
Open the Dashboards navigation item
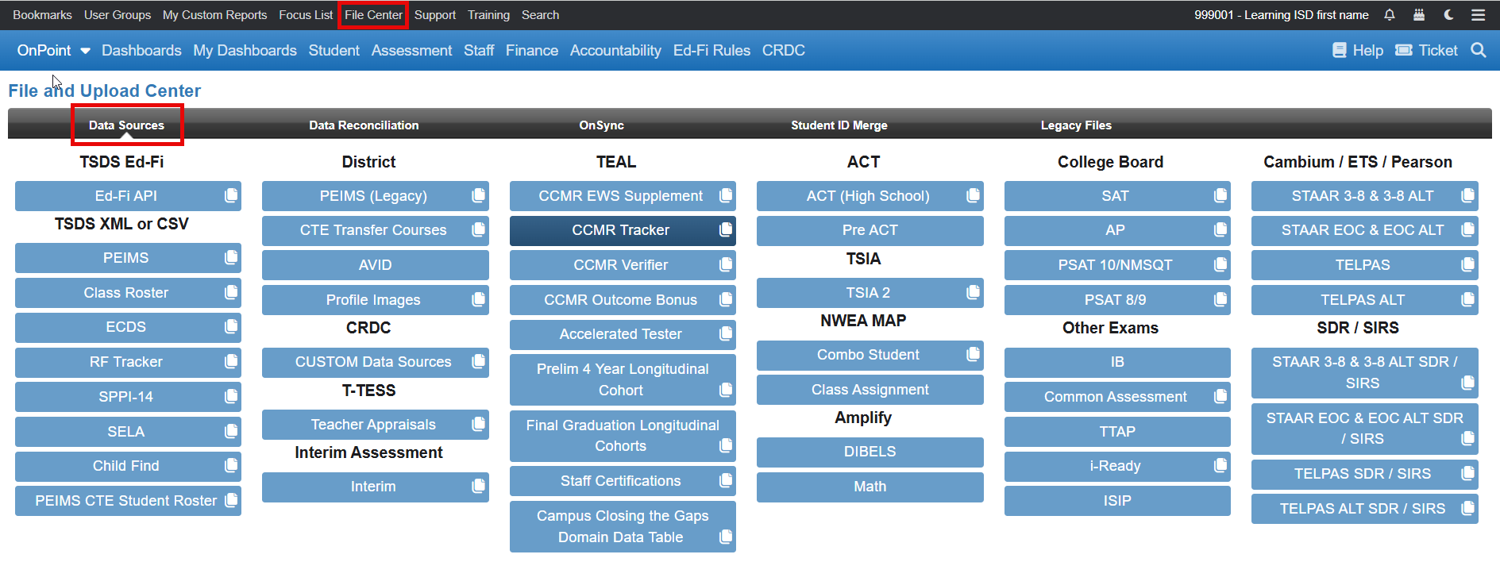click(141, 50)
